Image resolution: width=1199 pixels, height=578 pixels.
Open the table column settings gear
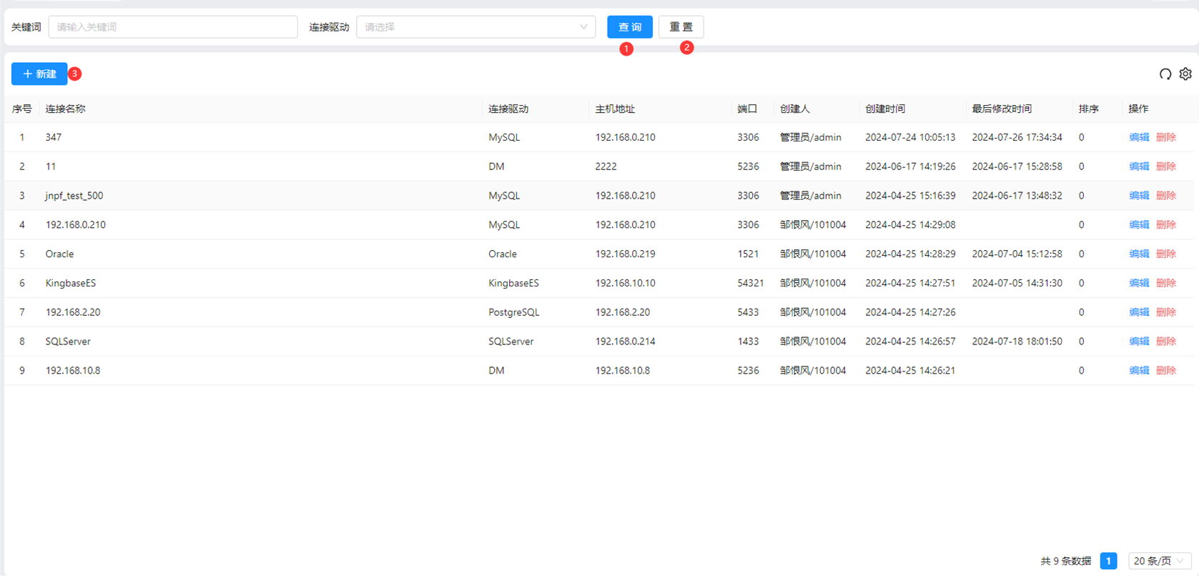(1185, 74)
